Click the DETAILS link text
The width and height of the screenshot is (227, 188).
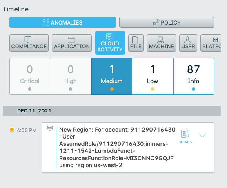pyautogui.click(x=185, y=142)
